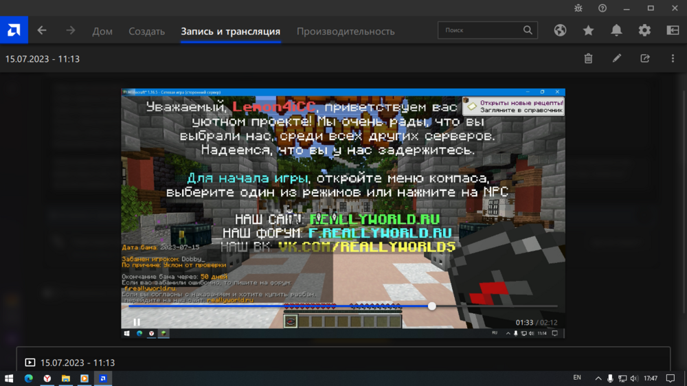Viewport: 687px width, 386px height.
Task: Open settings gear icon
Action: [644, 30]
